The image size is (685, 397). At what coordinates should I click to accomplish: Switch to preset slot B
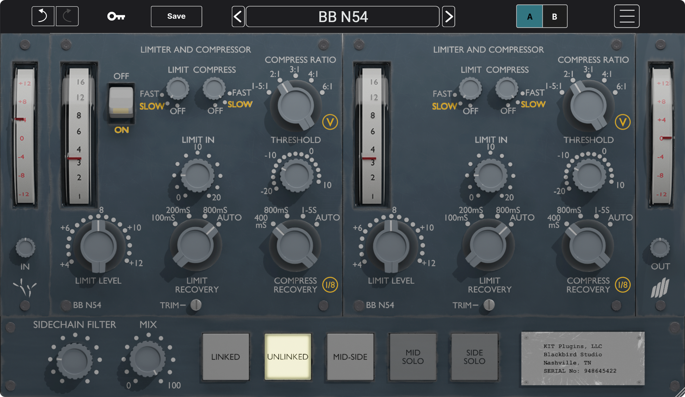[555, 16]
